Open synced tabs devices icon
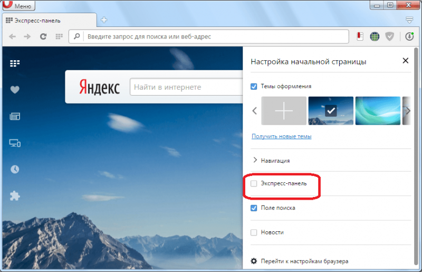The width and height of the screenshot is (422, 272). (15, 143)
